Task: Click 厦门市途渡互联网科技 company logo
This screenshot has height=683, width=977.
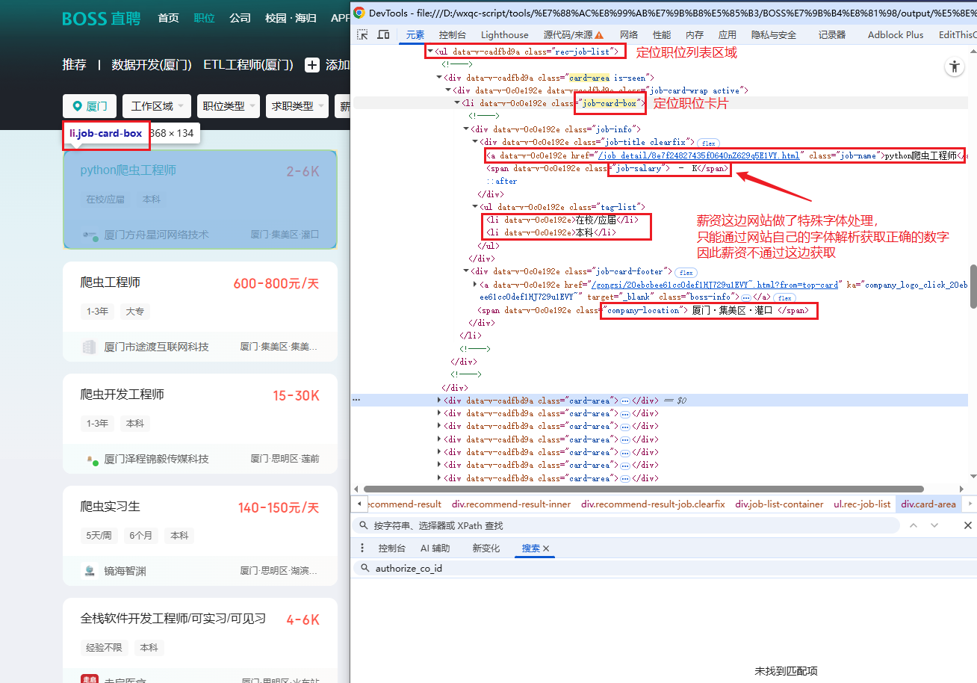Action: (x=90, y=347)
